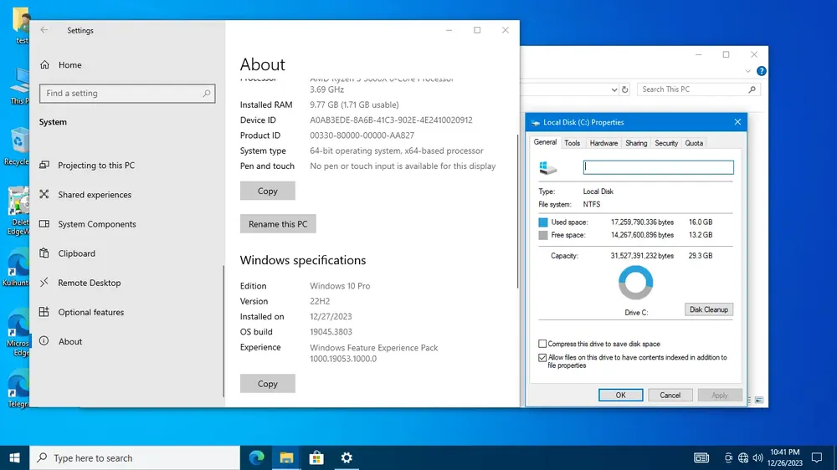
Task: Open the notification center icon
Action: [817, 457]
